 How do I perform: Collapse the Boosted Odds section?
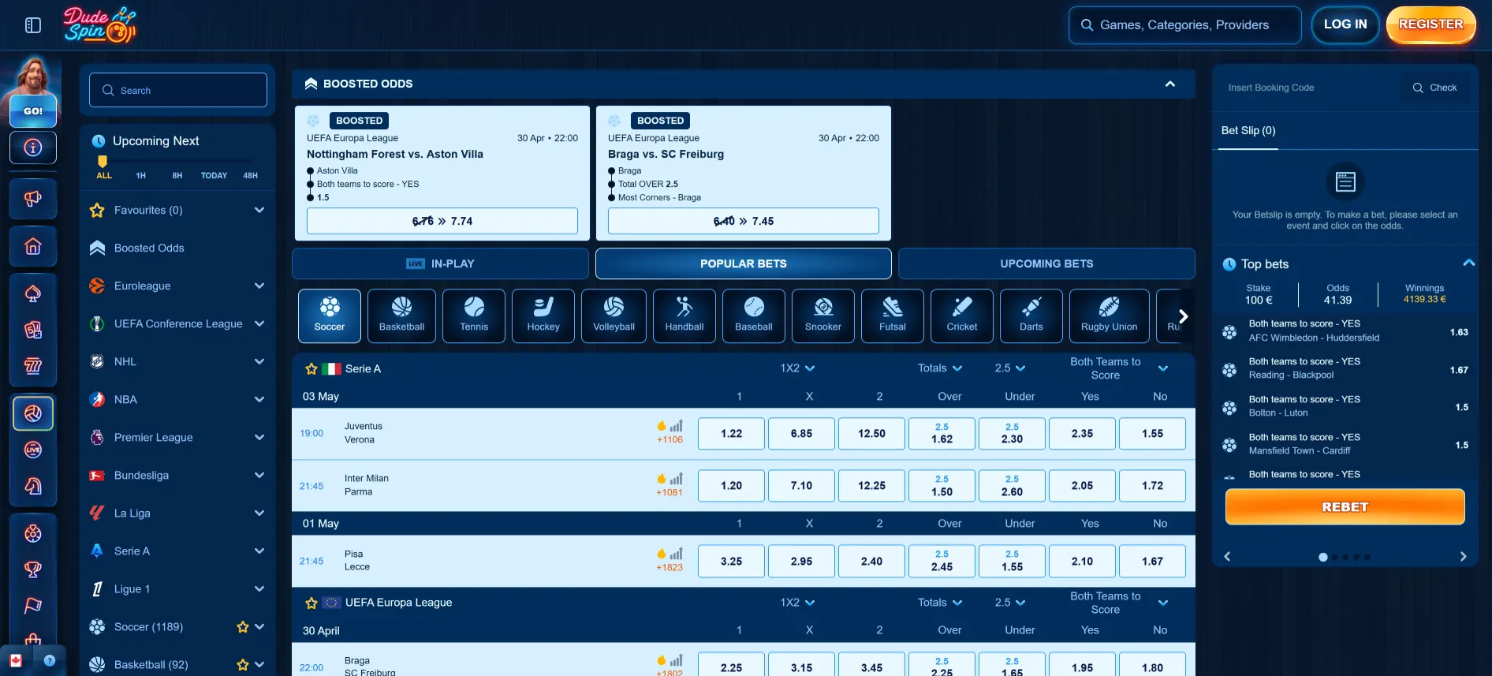pyautogui.click(x=1170, y=84)
